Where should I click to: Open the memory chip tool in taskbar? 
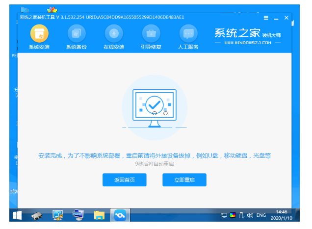(37, 215)
